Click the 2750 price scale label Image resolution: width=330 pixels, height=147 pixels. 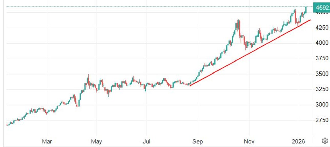click(322, 120)
